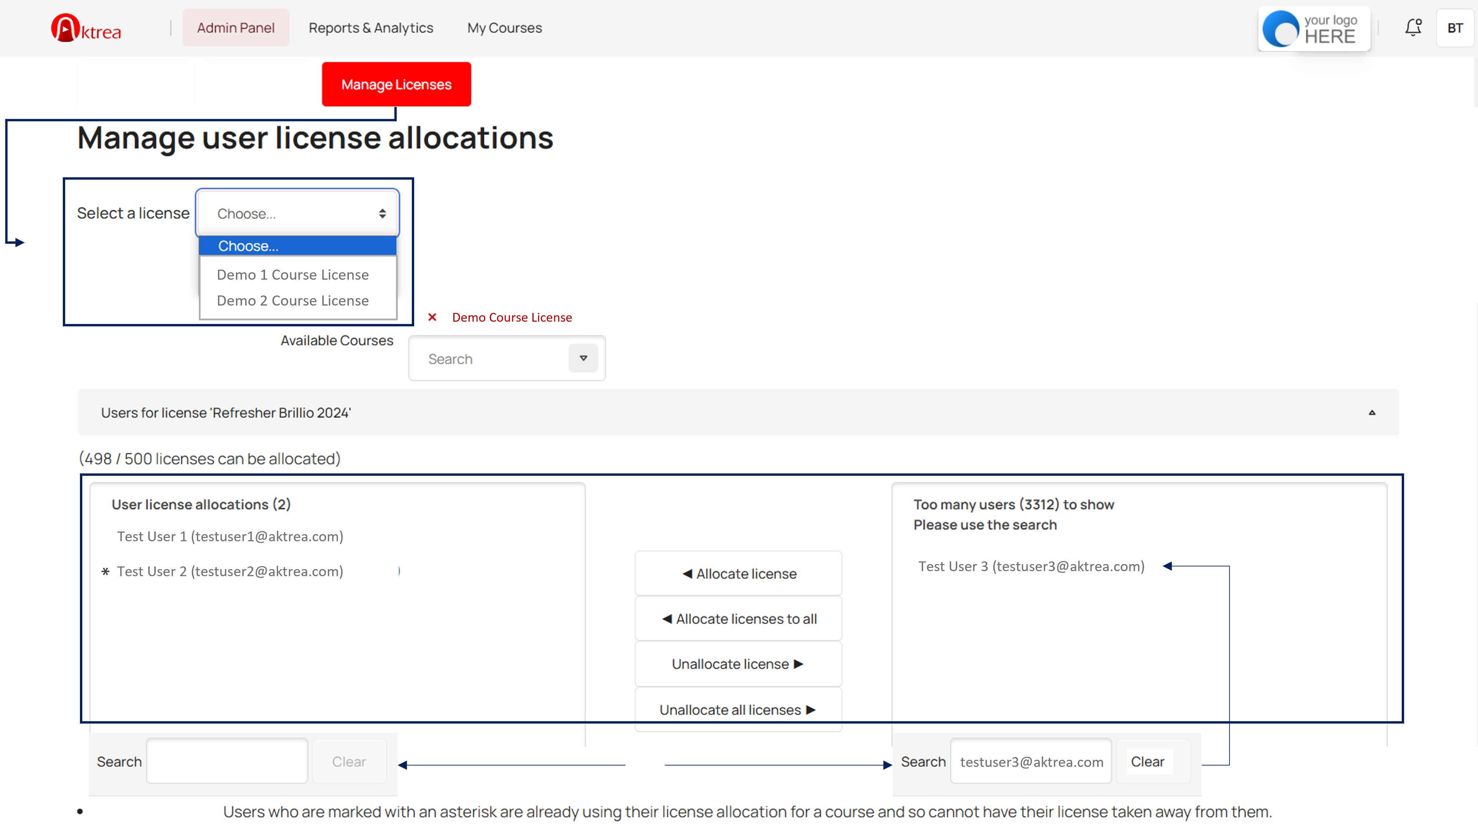This screenshot has height=831, width=1478.
Task: Open My Courses menu item
Action: (504, 28)
